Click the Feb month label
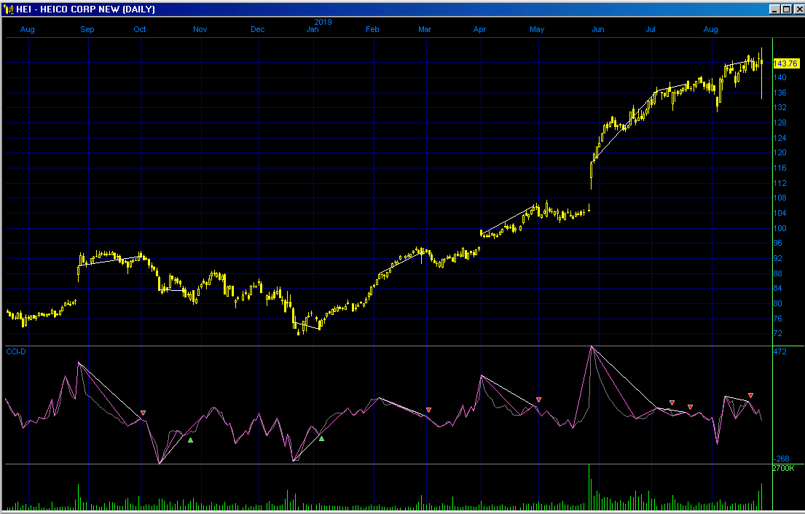This screenshot has height=514, width=805. click(x=372, y=29)
